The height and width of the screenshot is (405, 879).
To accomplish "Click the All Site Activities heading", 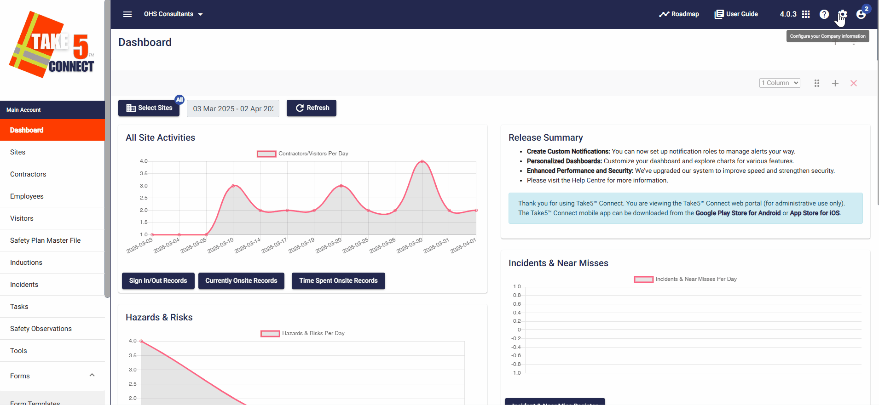I will click(160, 137).
